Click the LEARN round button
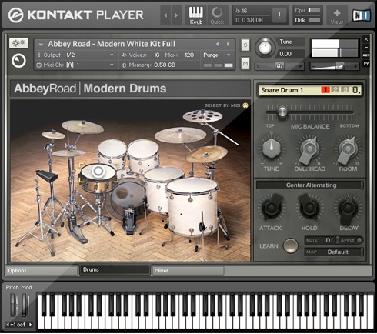 (291, 245)
